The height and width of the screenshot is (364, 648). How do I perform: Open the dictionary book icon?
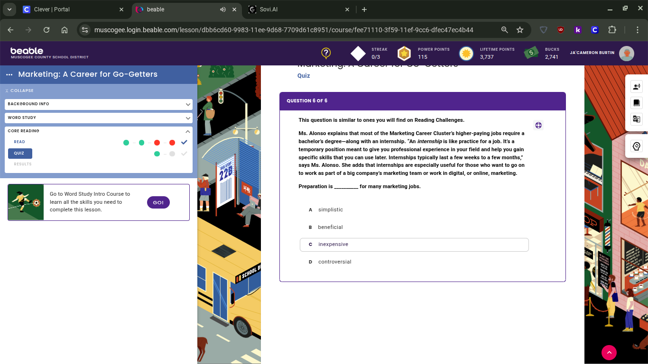pos(637,102)
